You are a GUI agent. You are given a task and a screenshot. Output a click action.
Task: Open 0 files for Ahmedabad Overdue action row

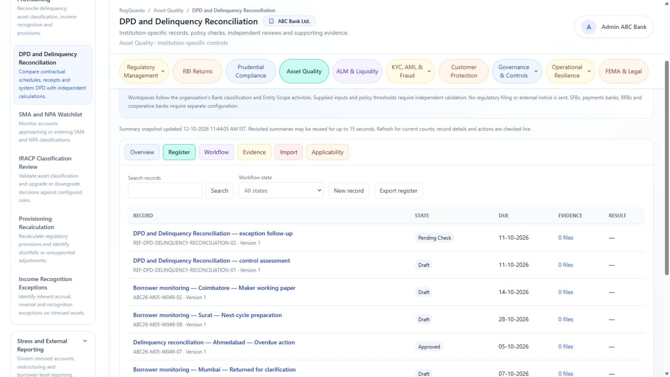click(x=566, y=347)
